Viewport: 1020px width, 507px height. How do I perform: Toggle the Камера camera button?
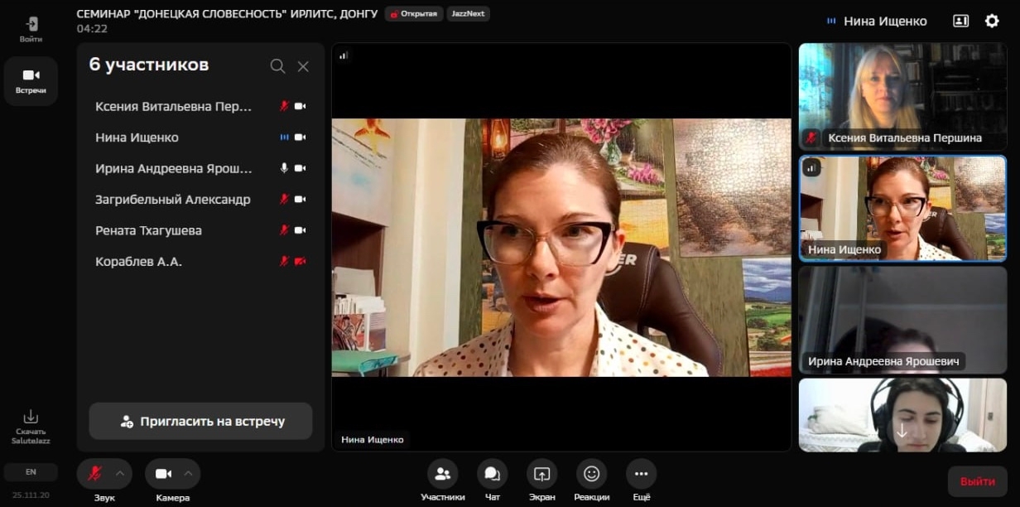coord(164,474)
